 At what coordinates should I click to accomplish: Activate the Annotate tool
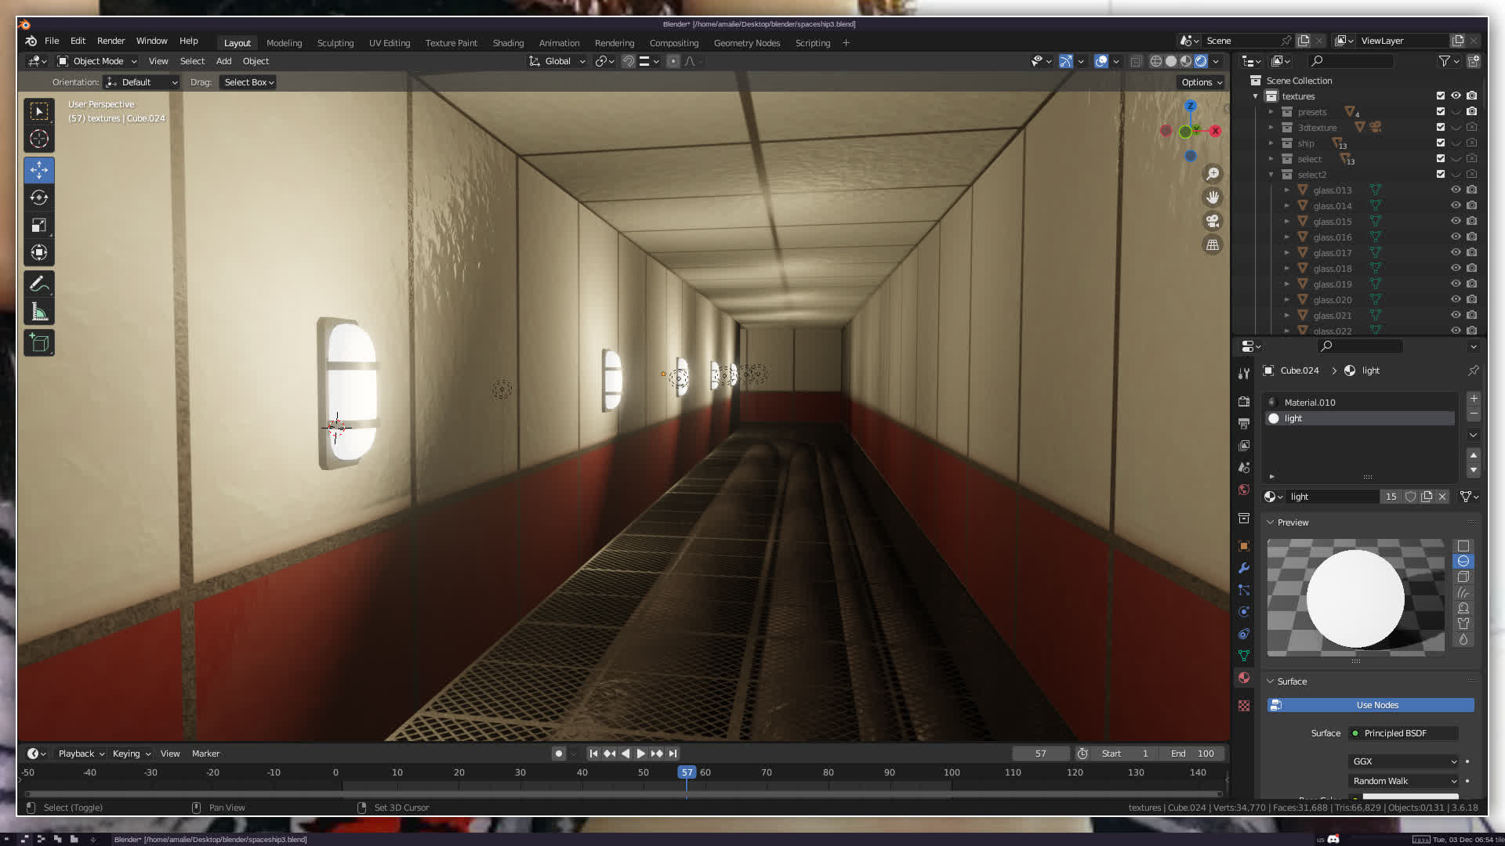[x=39, y=284]
